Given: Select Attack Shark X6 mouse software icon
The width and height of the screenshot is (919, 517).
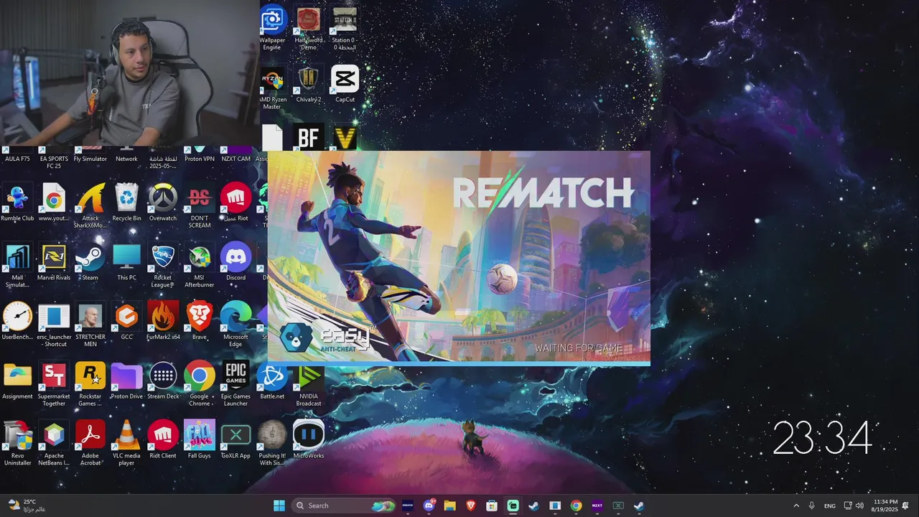Looking at the screenshot, I should point(90,206).
